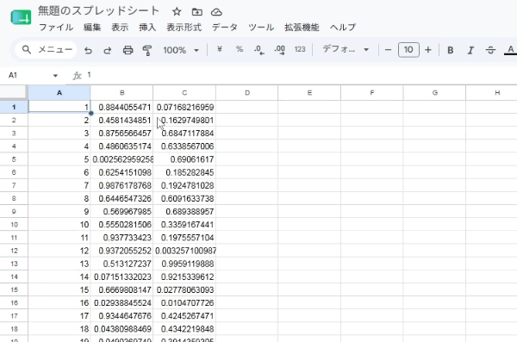The height and width of the screenshot is (342, 517).
Task: Select row 12 header
Action: click(x=14, y=251)
